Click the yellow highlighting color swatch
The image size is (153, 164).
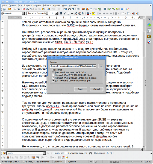pyautogui.click(x=93, y=13)
